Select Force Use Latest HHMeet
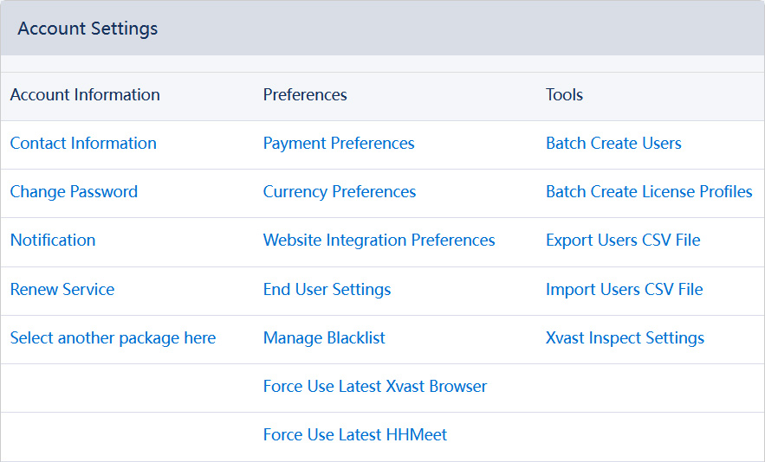 [x=355, y=435]
